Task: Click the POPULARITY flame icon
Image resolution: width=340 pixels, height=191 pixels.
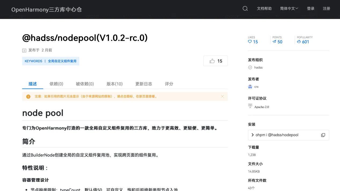Action: point(299,42)
